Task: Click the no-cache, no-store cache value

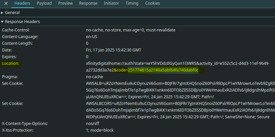Action: 131,30
